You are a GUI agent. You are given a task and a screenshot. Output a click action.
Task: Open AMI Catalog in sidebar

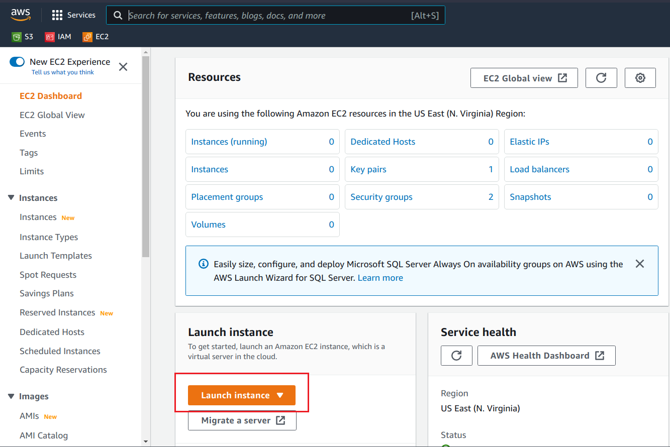coord(44,435)
